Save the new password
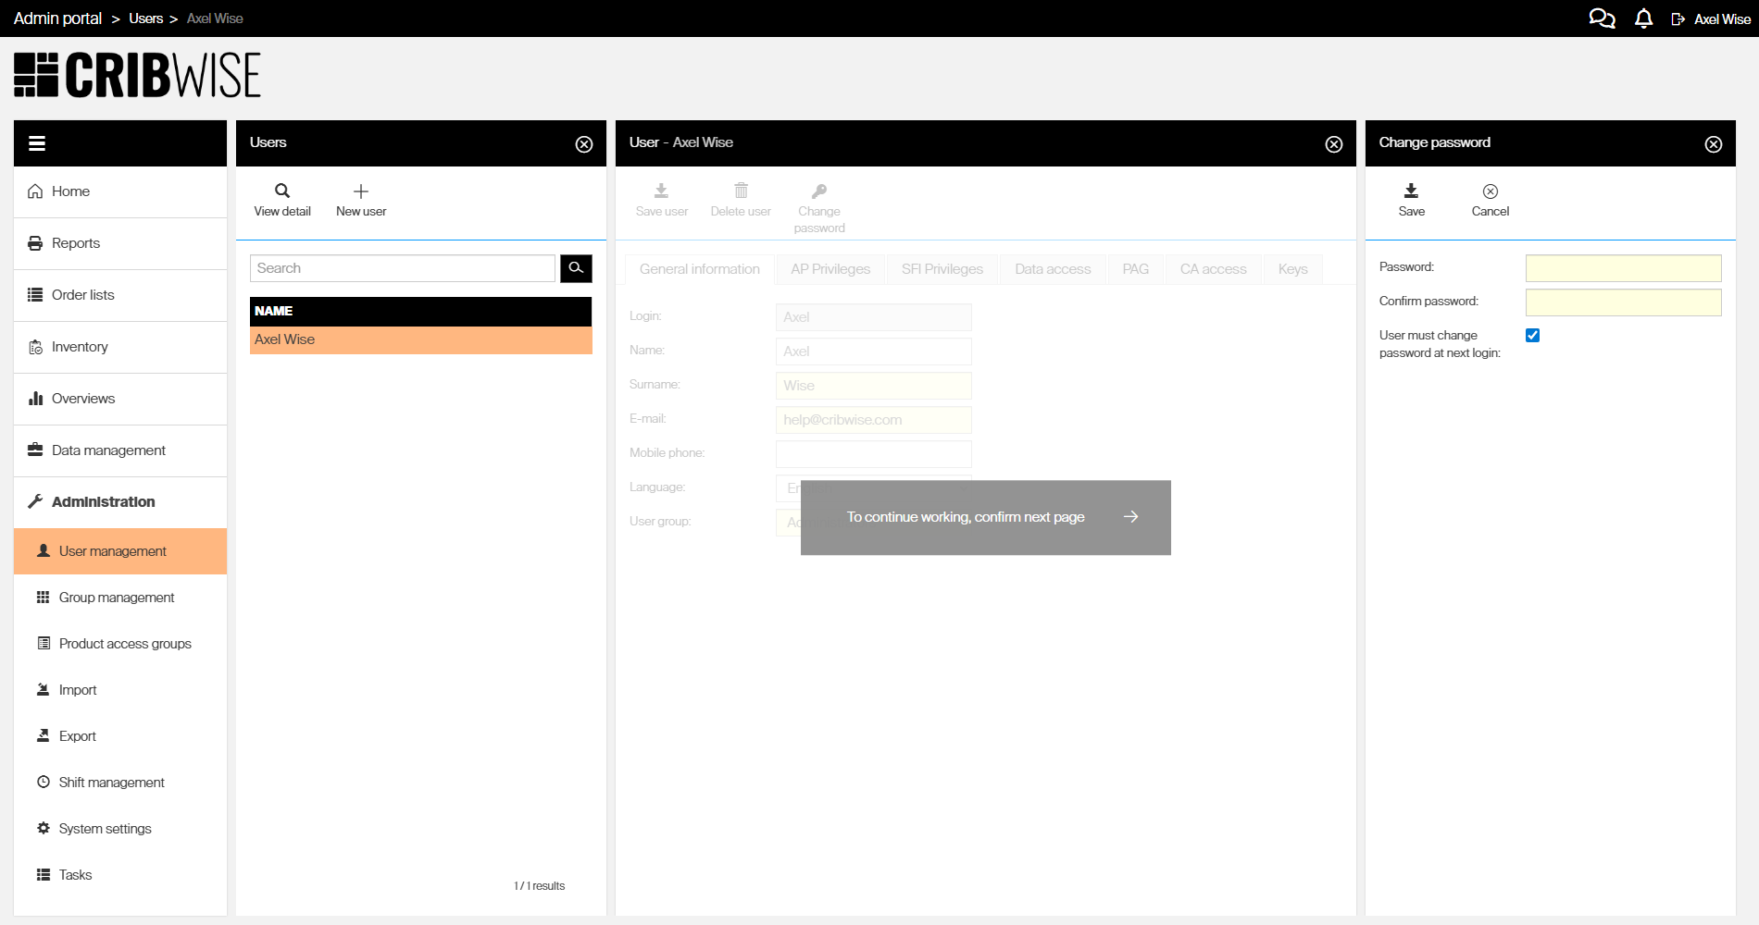This screenshot has height=925, width=1759. 1411,199
